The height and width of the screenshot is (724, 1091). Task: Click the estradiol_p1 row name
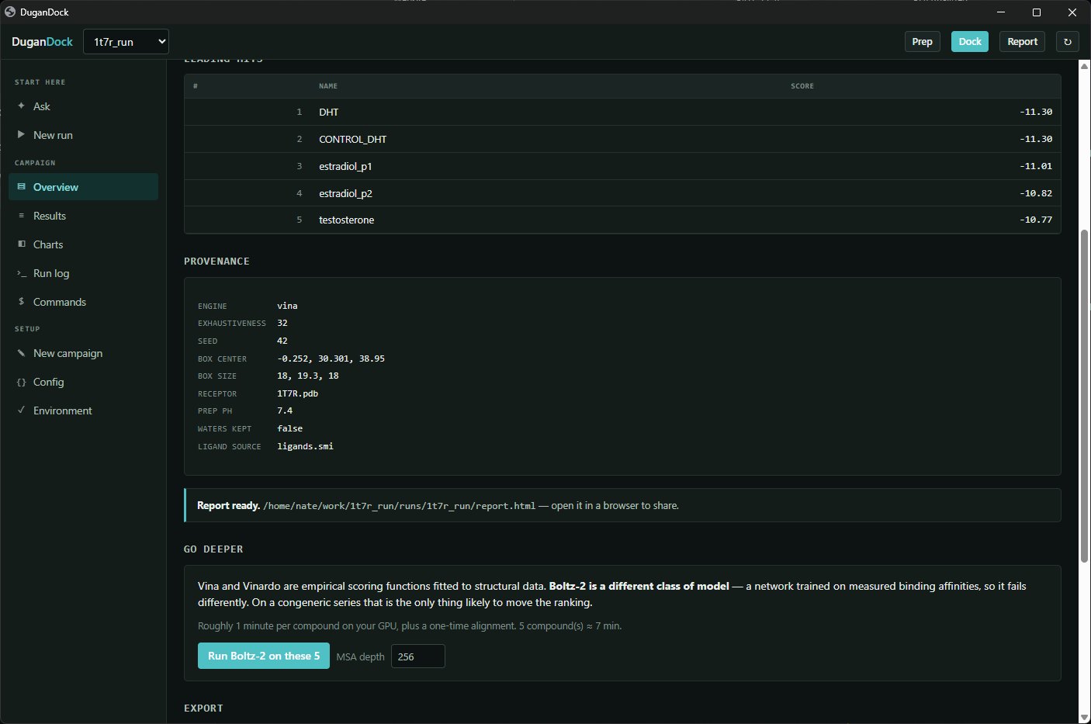pos(345,166)
